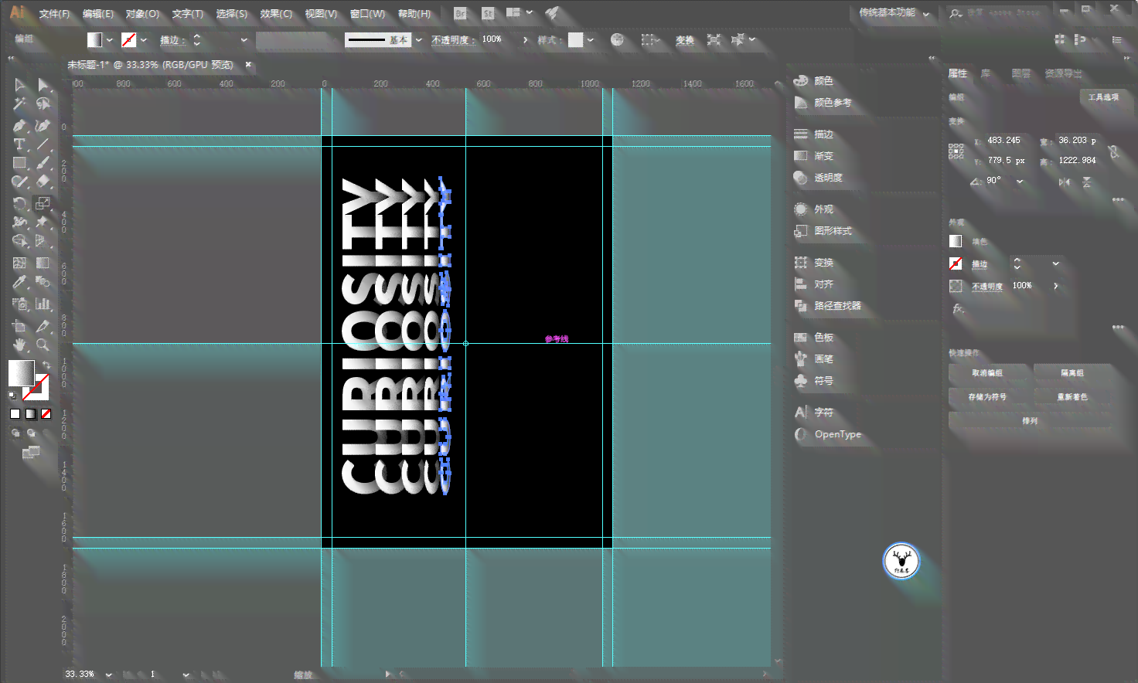Screen dimensions: 1138x683
Task: Click the flip horizontal icon in Properties
Action: [x=1065, y=182]
